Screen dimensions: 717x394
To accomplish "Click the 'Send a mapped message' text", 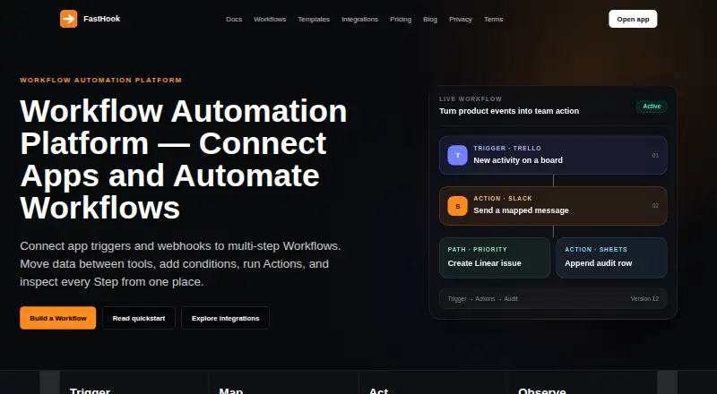I will point(522,210).
